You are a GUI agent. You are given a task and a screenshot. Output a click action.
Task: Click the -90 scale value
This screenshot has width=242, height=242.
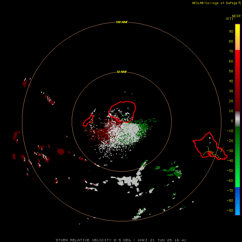click(230, 211)
